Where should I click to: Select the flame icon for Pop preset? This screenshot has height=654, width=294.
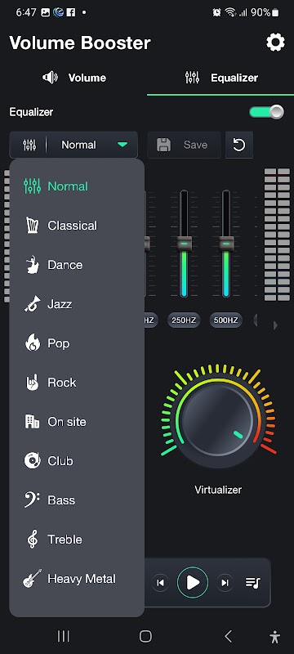coord(32,343)
